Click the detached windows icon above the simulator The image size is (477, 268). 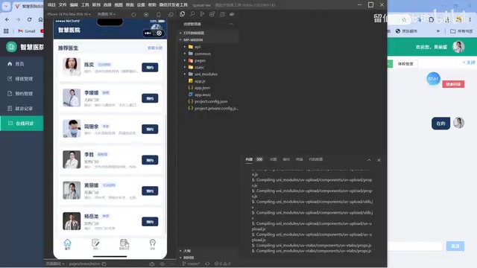171,14
